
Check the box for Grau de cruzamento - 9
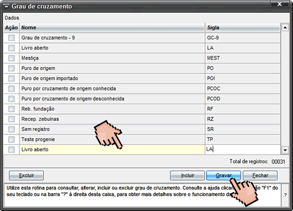[x=12, y=38]
